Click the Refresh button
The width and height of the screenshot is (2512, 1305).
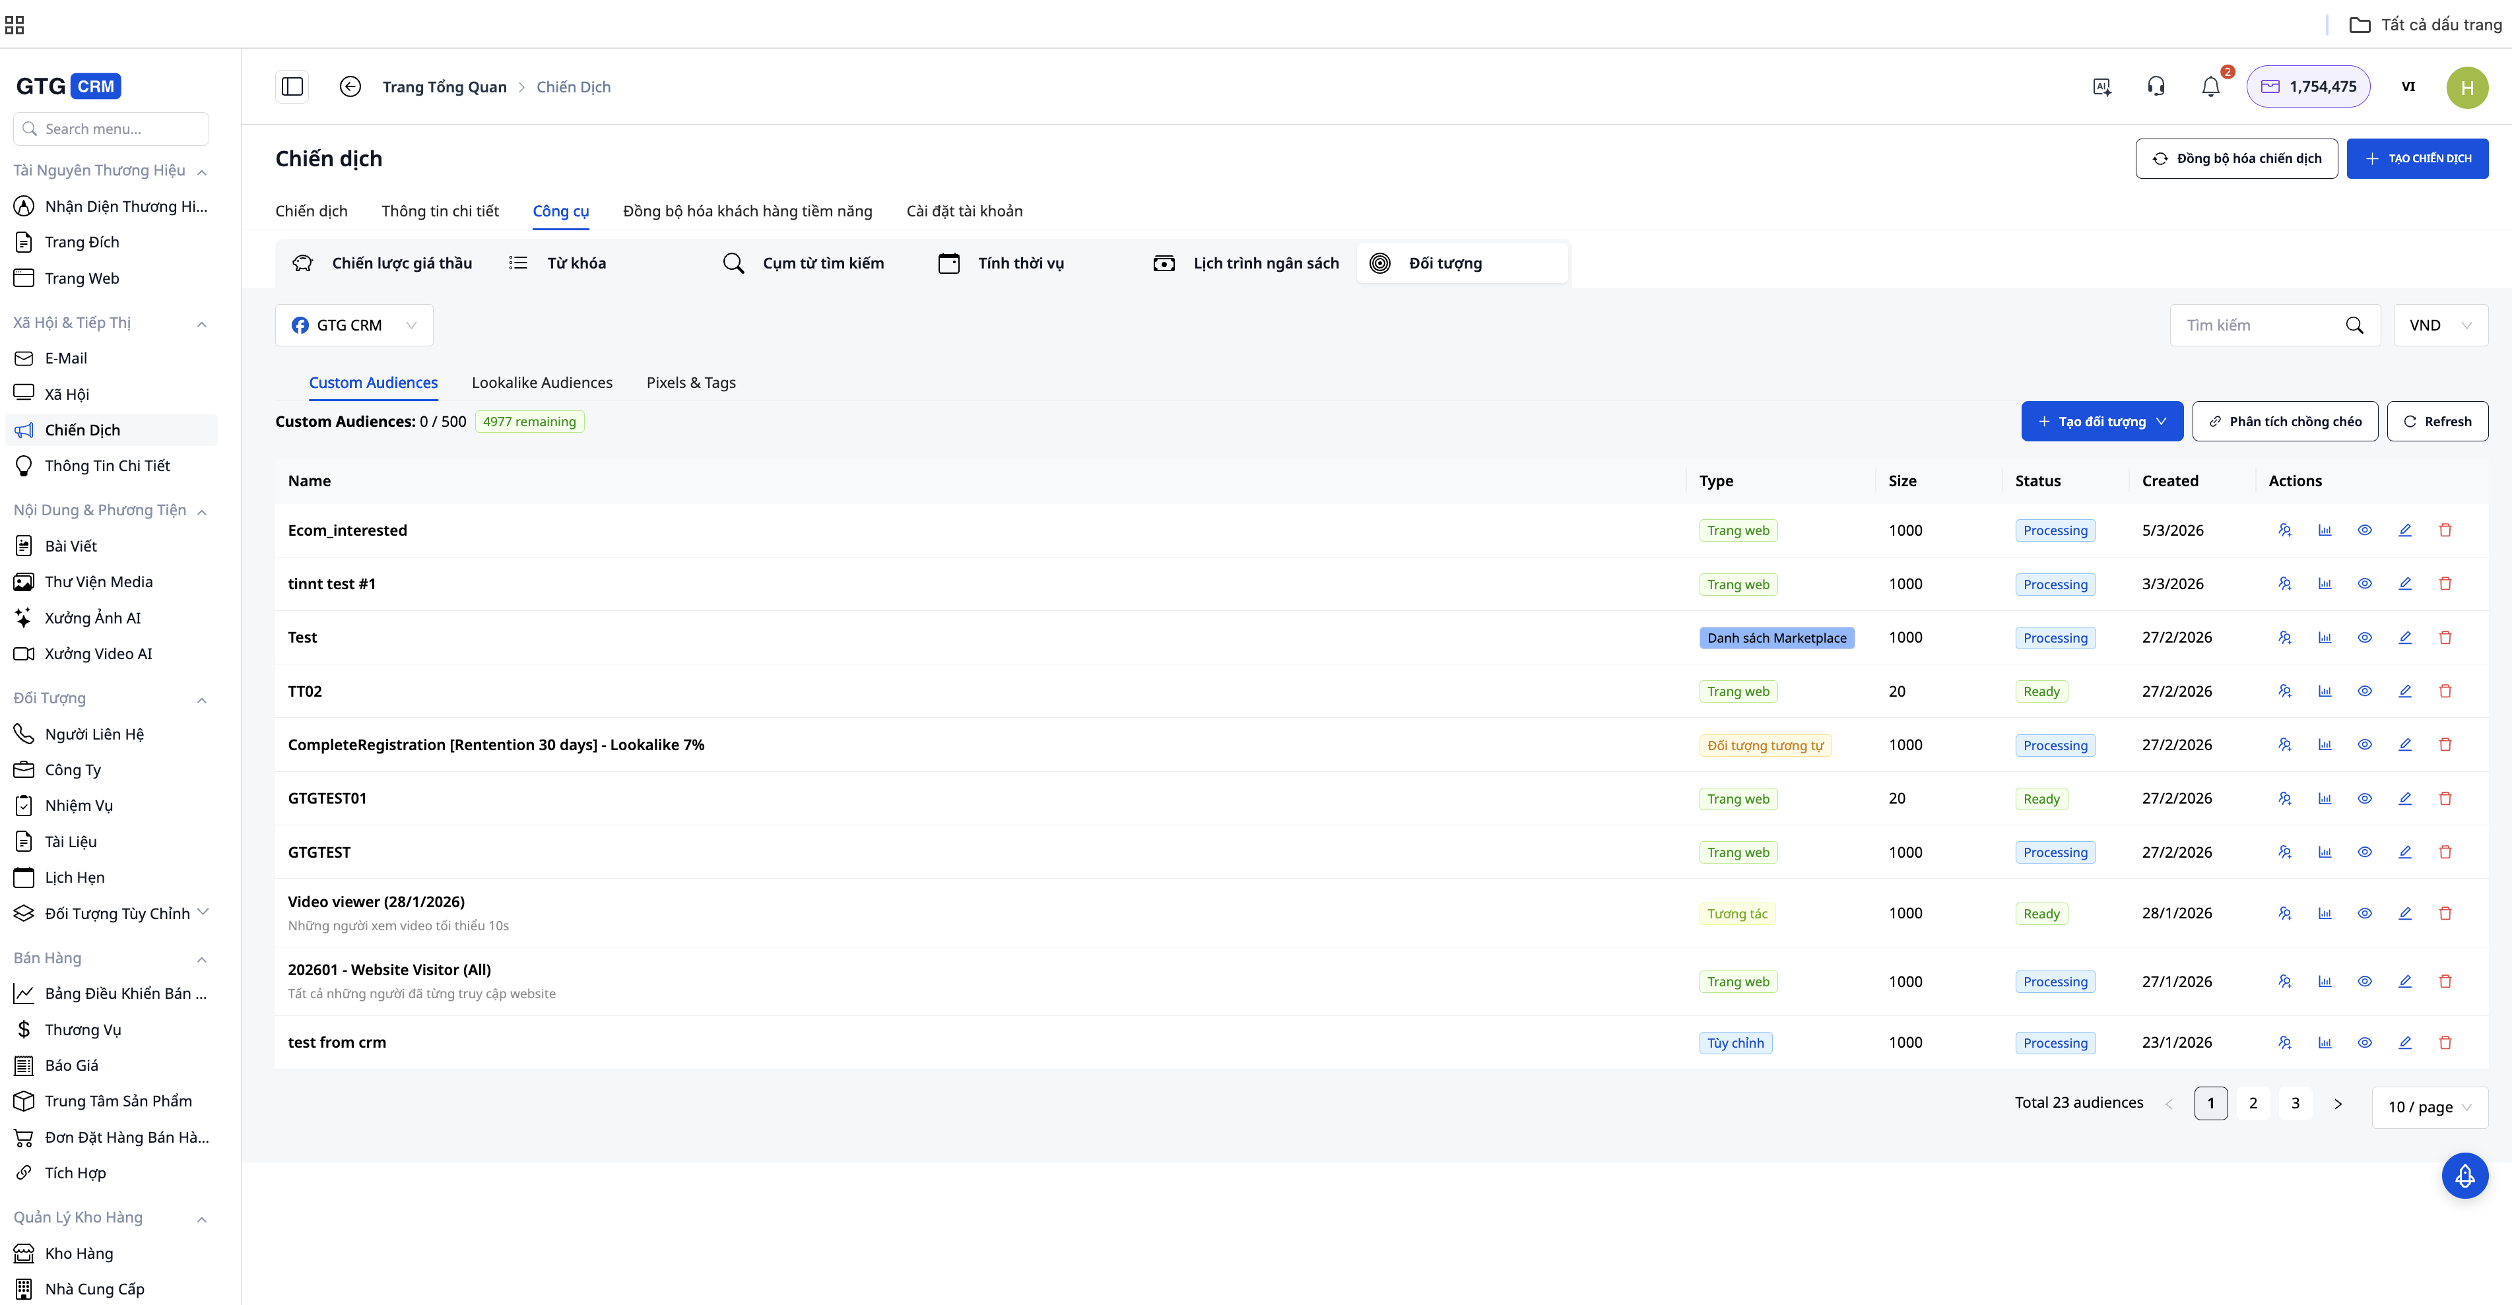2437,422
